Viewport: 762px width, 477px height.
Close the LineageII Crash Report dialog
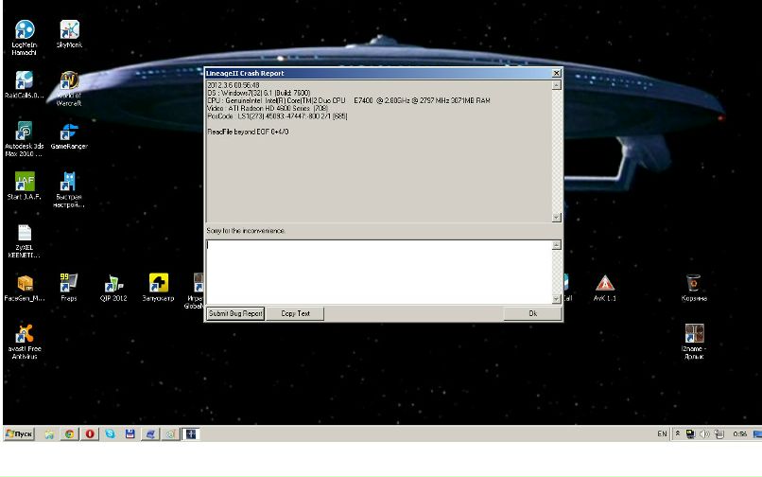555,73
